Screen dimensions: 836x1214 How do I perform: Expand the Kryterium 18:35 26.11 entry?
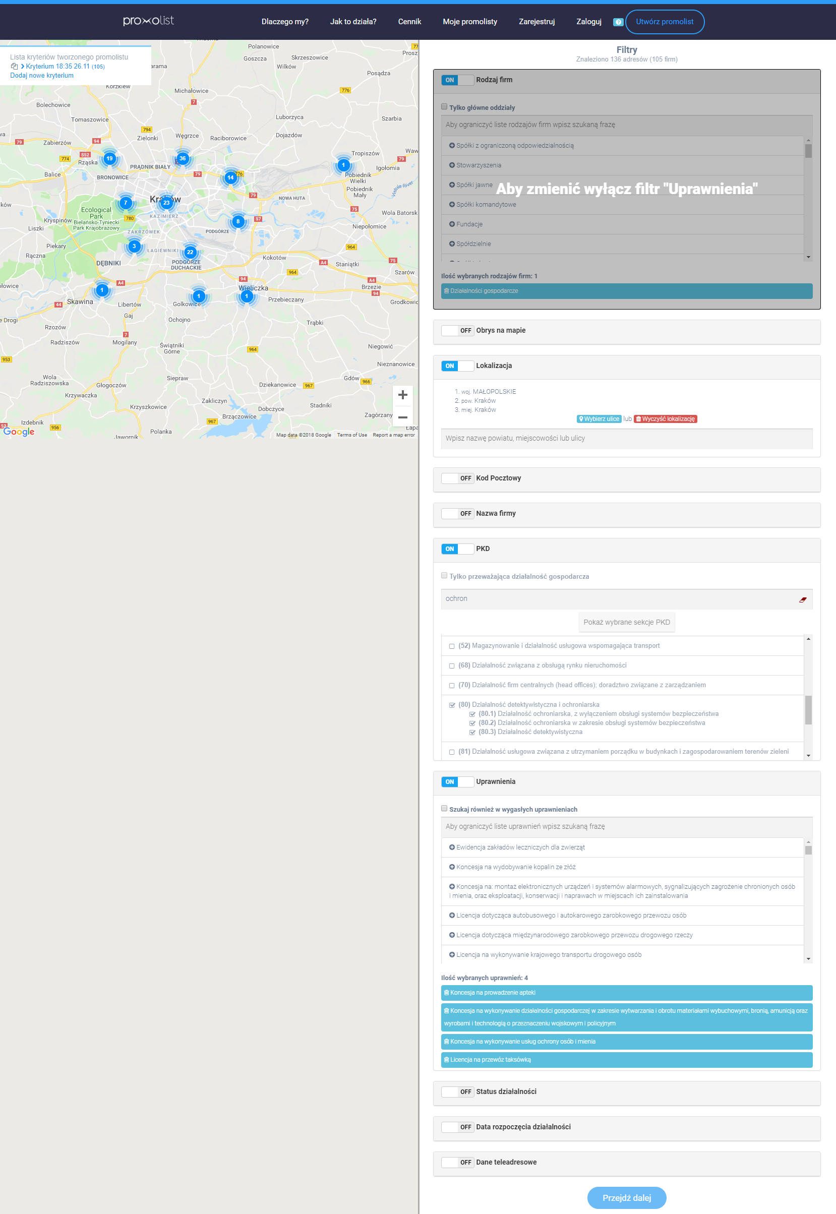point(23,67)
